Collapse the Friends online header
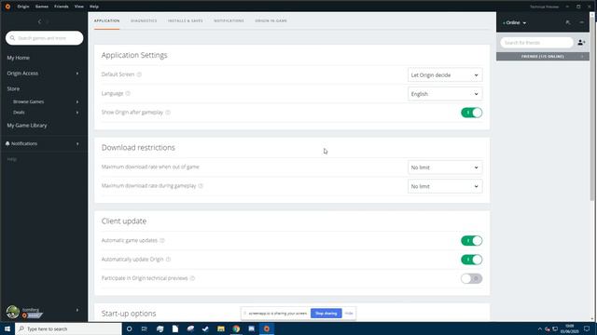The width and height of the screenshot is (597, 335). pyautogui.click(x=543, y=57)
